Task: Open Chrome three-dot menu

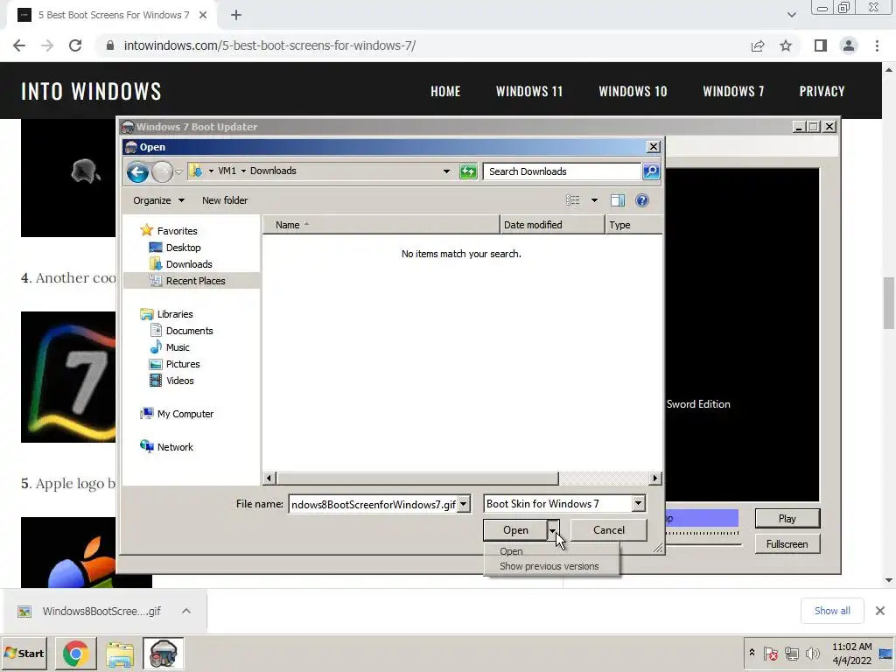Action: coord(877,45)
